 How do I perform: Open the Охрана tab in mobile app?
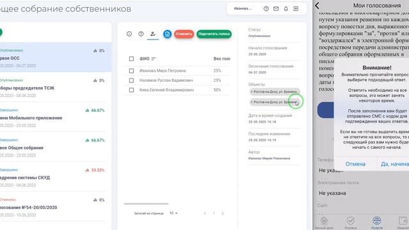click(350, 222)
